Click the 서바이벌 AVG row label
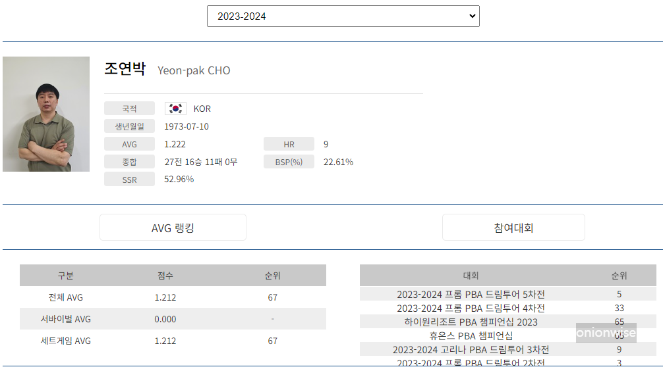Screen dimensions: 663x369 (65, 319)
